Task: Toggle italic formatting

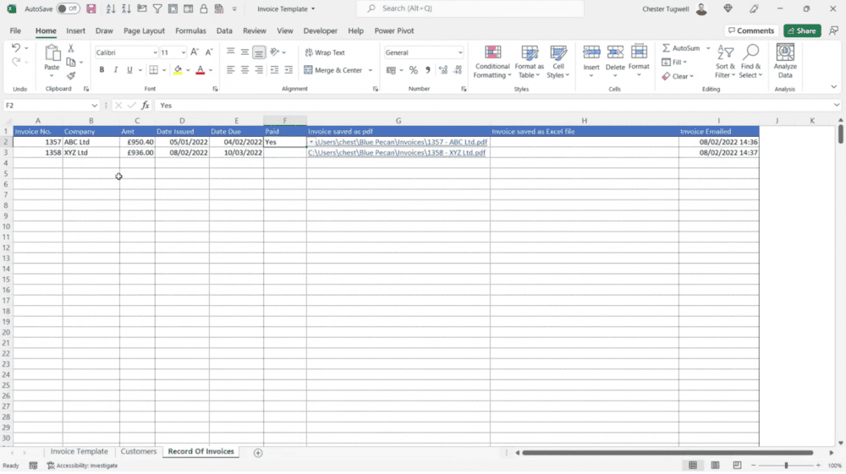Action: click(115, 70)
